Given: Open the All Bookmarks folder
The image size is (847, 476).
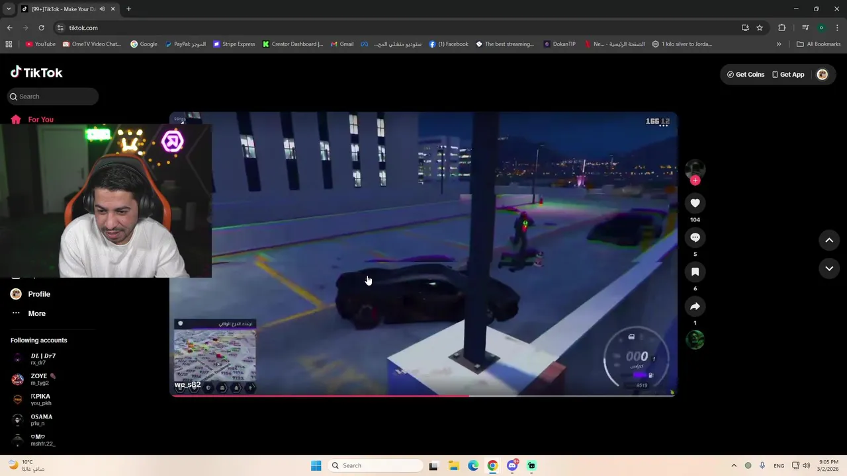Looking at the screenshot, I should (x=819, y=44).
